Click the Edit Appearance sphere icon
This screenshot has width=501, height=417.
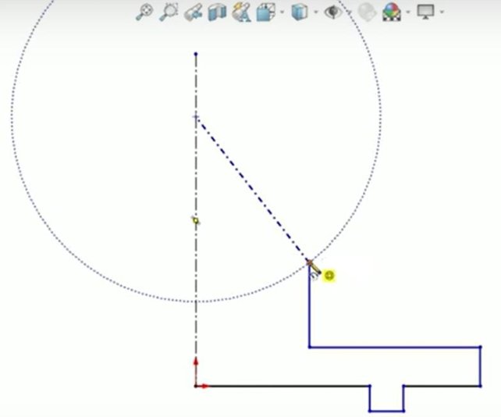tap(367, 12)
